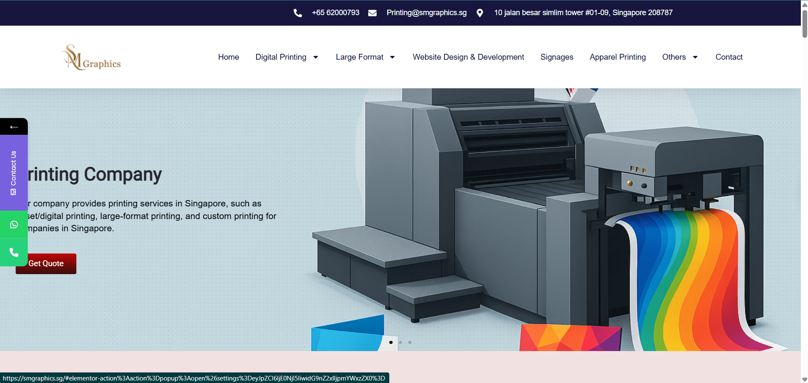
Task: Collapse sidebar with the left arrow icon
Action: pyautogui.click(x=14, y=127)
